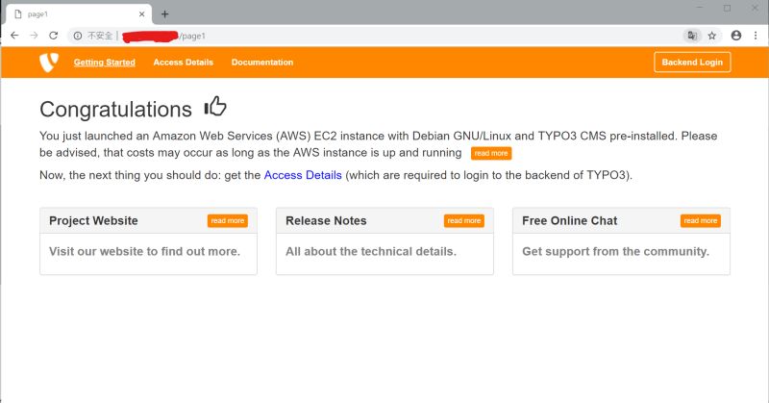The image size is (769, 403).
Task: Go back with the browser back arrow
Action: point(14,36)
